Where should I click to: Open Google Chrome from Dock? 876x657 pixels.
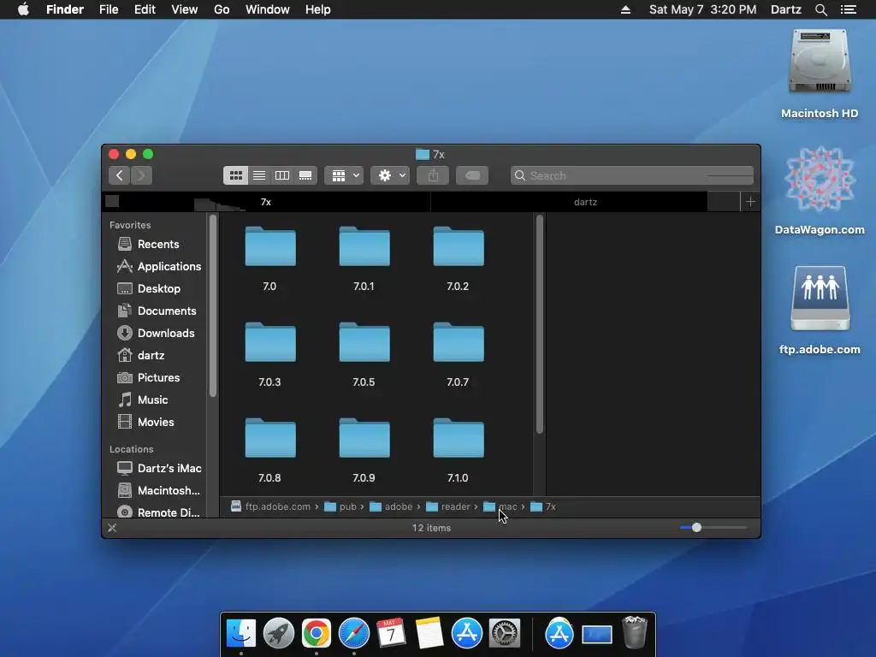pyautogui.click(x=317, y=634)
